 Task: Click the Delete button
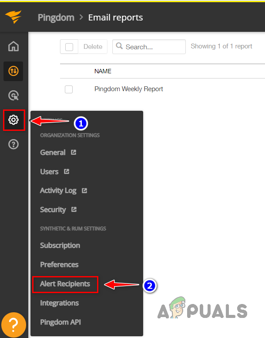click(x=93, y=47)
